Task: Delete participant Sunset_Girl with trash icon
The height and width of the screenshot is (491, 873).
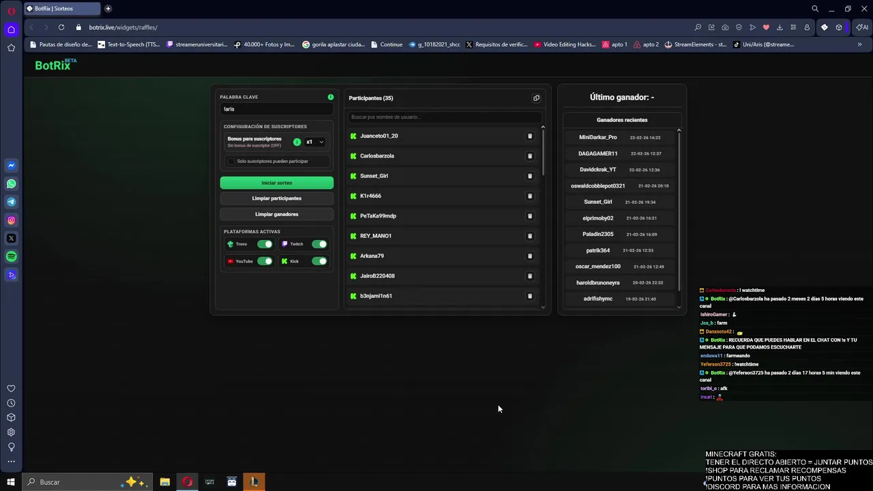Action: tap(530, 176)
